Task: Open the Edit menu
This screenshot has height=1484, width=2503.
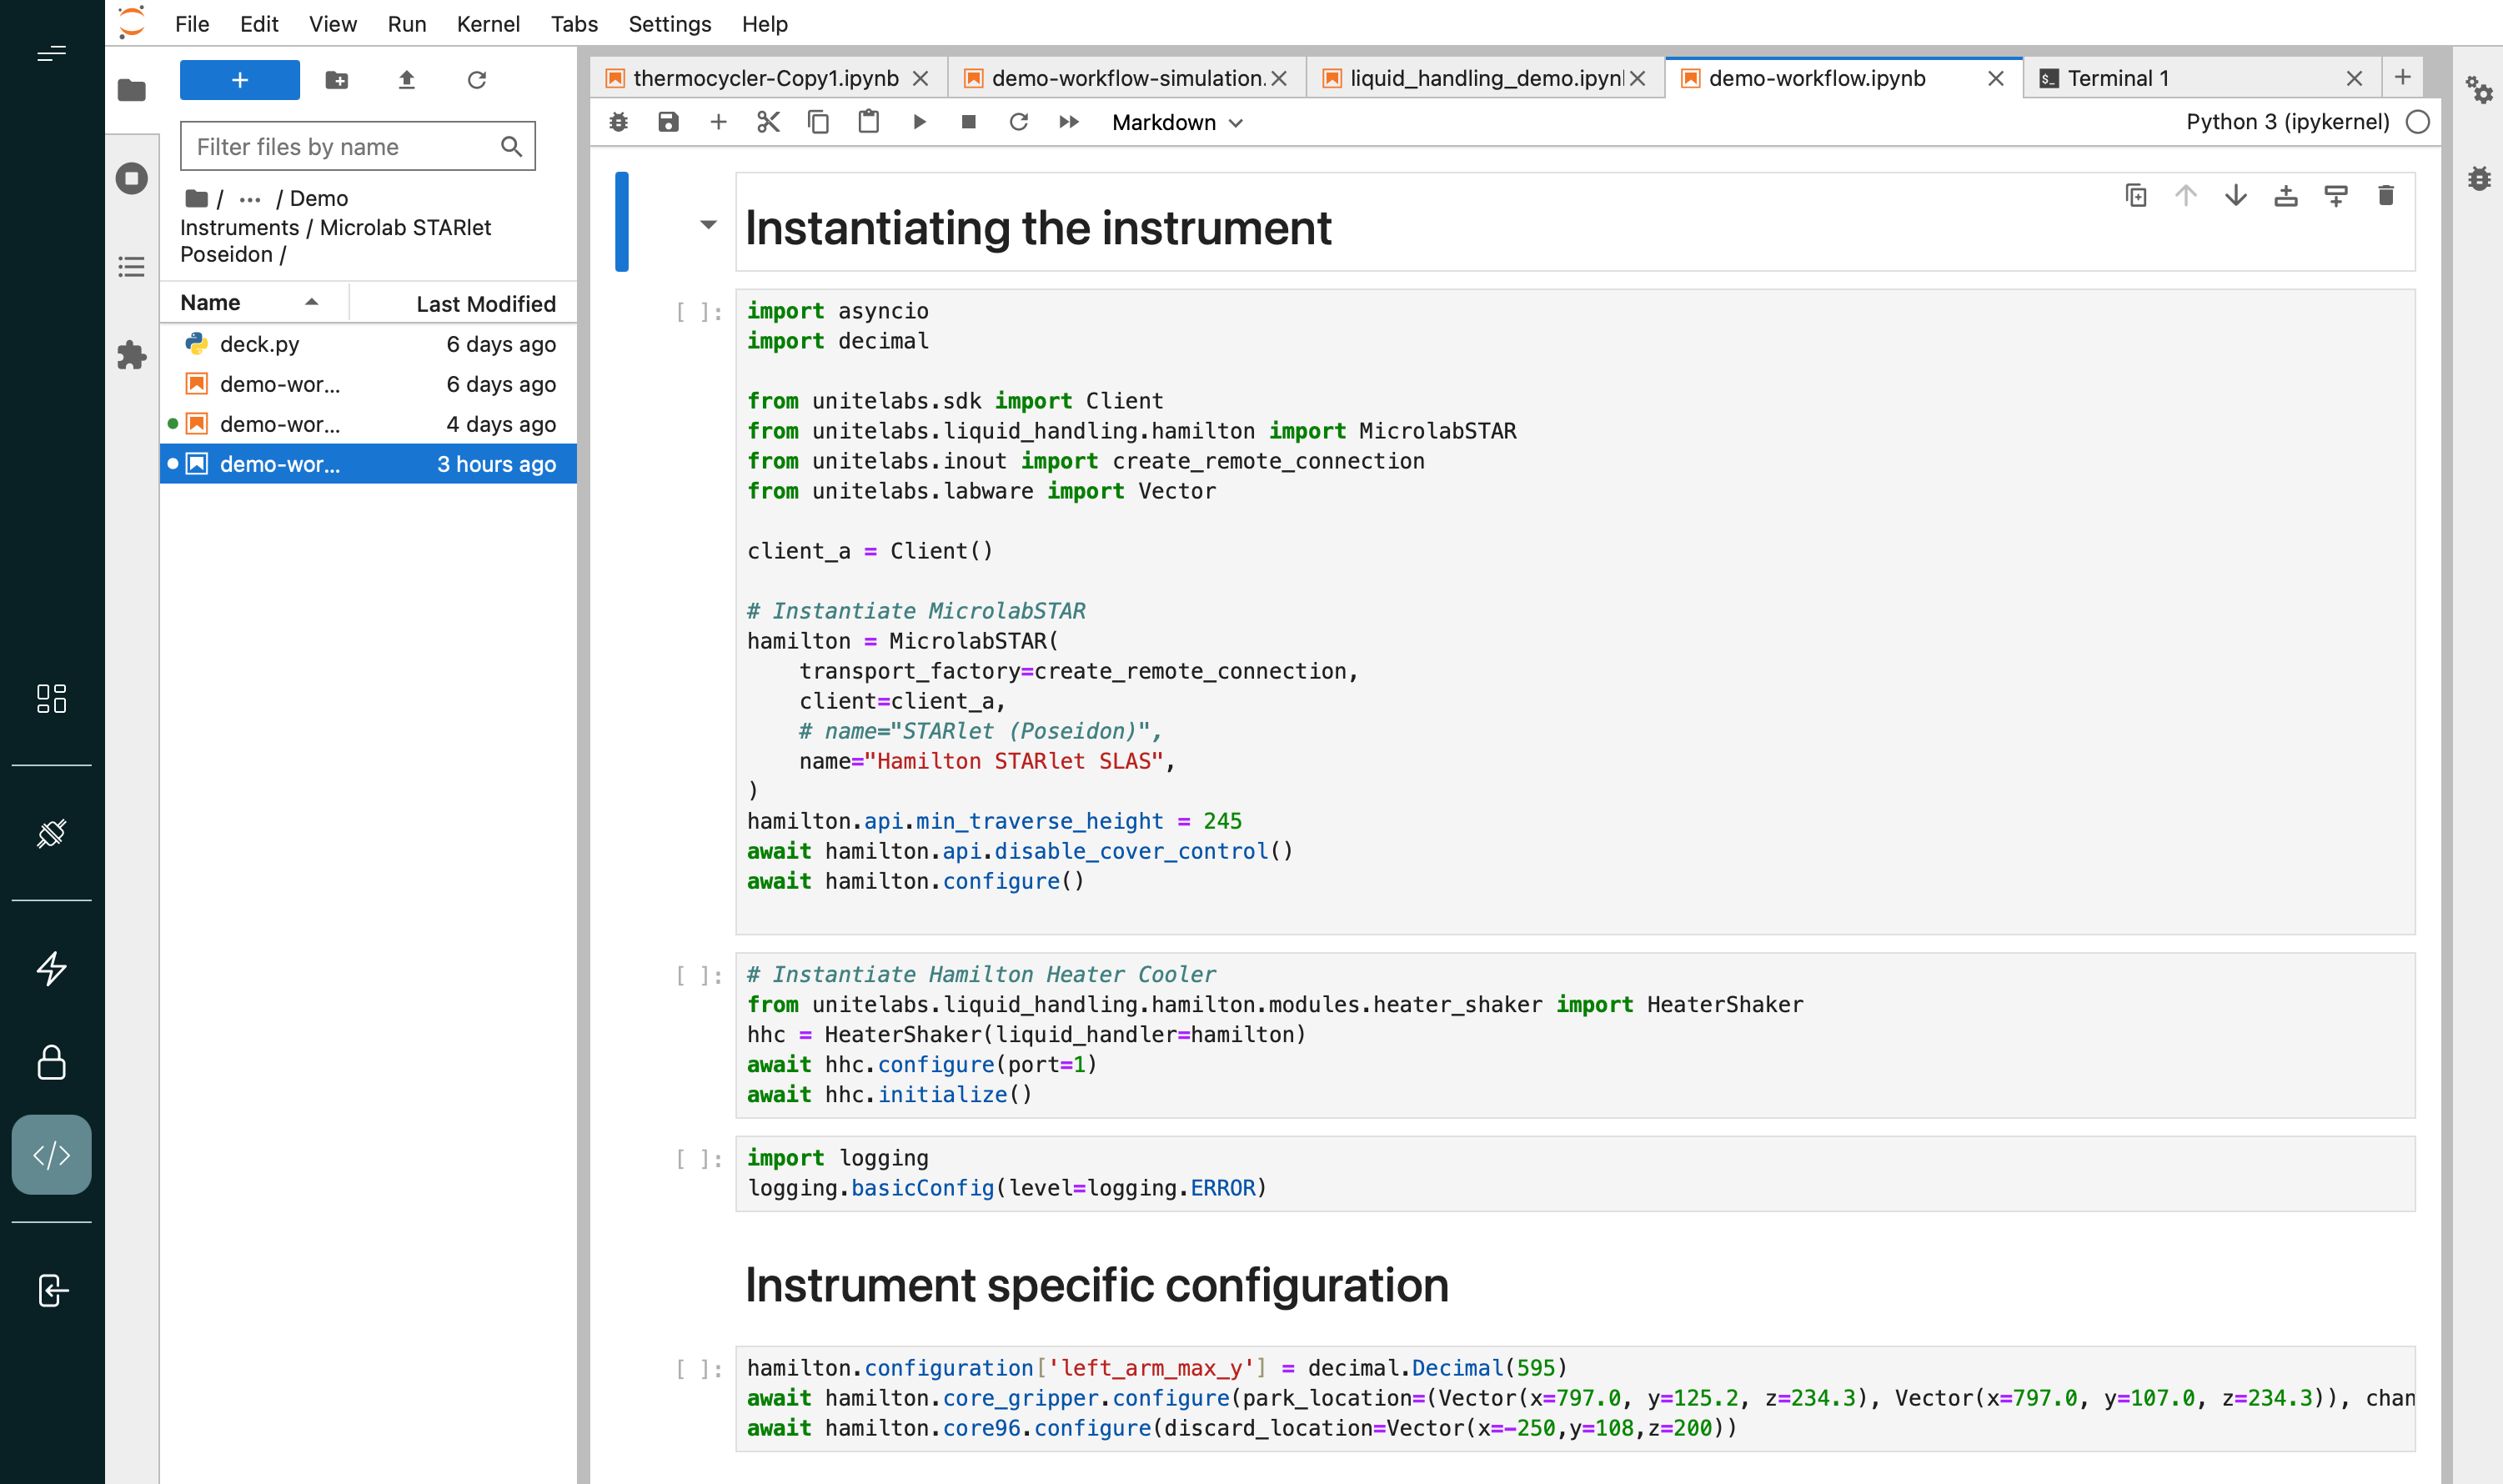Action: point(259,24)
